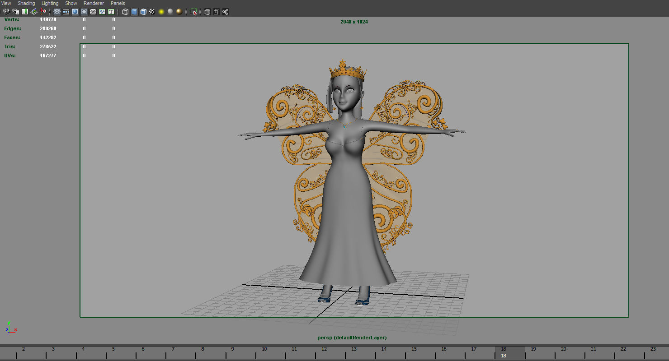Select the camera tool in the panel toolbar
The width and height of the screenshot is (669, 361).
tap(6, 12)
